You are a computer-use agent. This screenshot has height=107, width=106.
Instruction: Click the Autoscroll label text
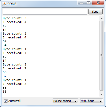pyautogui.click(x=14, y=101)
